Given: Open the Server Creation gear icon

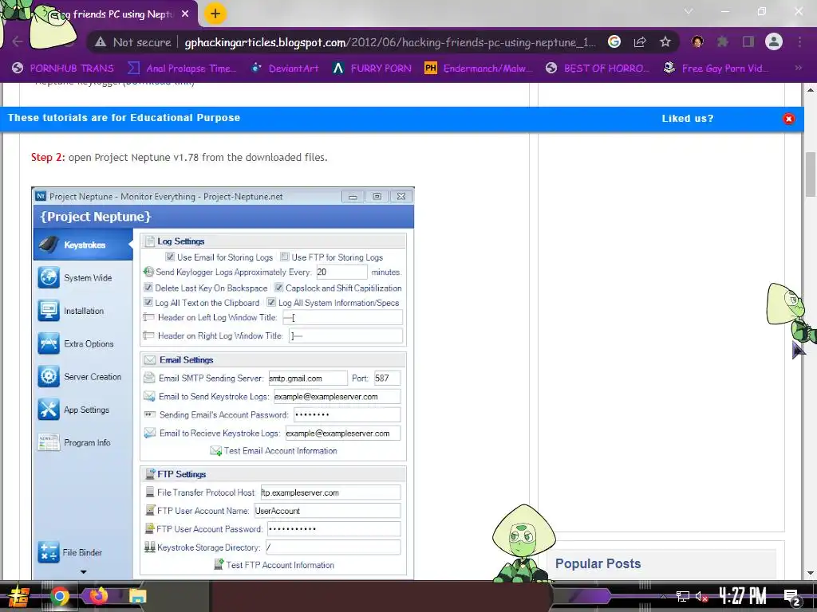Looking at the screenshot, I should tap(49, 376).
